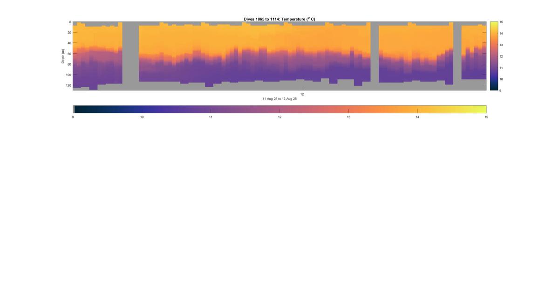The height and width of the screenshot is (290, 559).
Task: Select the 'Depth (m)' y-axis label
Action: coord(63,56)
